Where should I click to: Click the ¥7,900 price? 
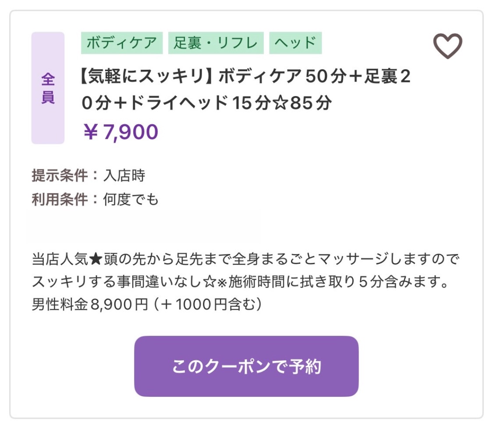(121, 132)
